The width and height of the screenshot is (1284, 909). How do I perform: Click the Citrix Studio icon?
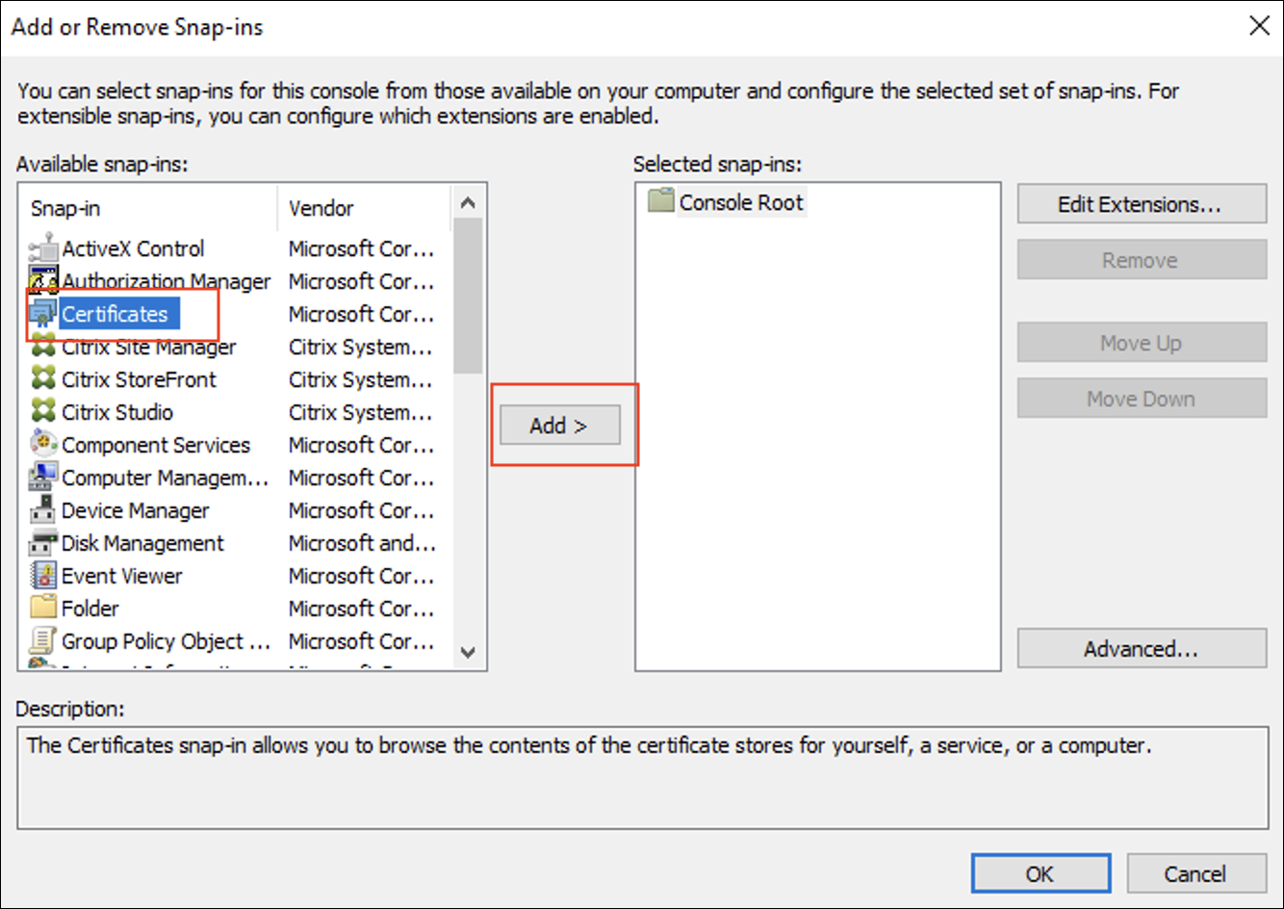coord(44,412)
